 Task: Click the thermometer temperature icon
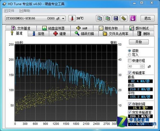[72, 18]
